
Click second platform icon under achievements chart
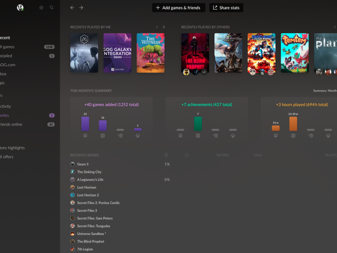coord(198,136)
